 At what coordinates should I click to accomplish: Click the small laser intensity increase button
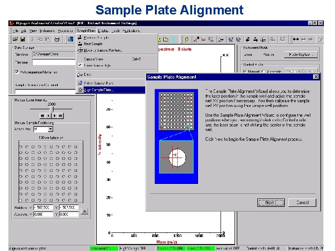point(54,116)
